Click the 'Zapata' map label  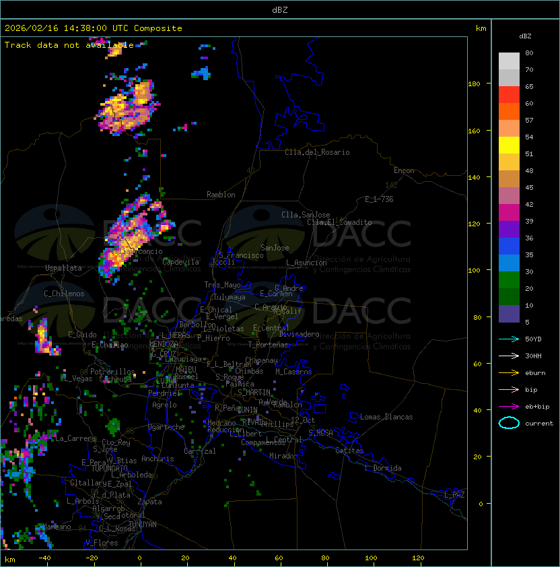coord(149,502)
